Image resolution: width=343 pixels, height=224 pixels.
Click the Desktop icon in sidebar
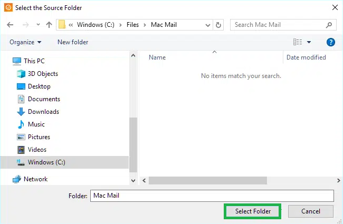point(21,86)
